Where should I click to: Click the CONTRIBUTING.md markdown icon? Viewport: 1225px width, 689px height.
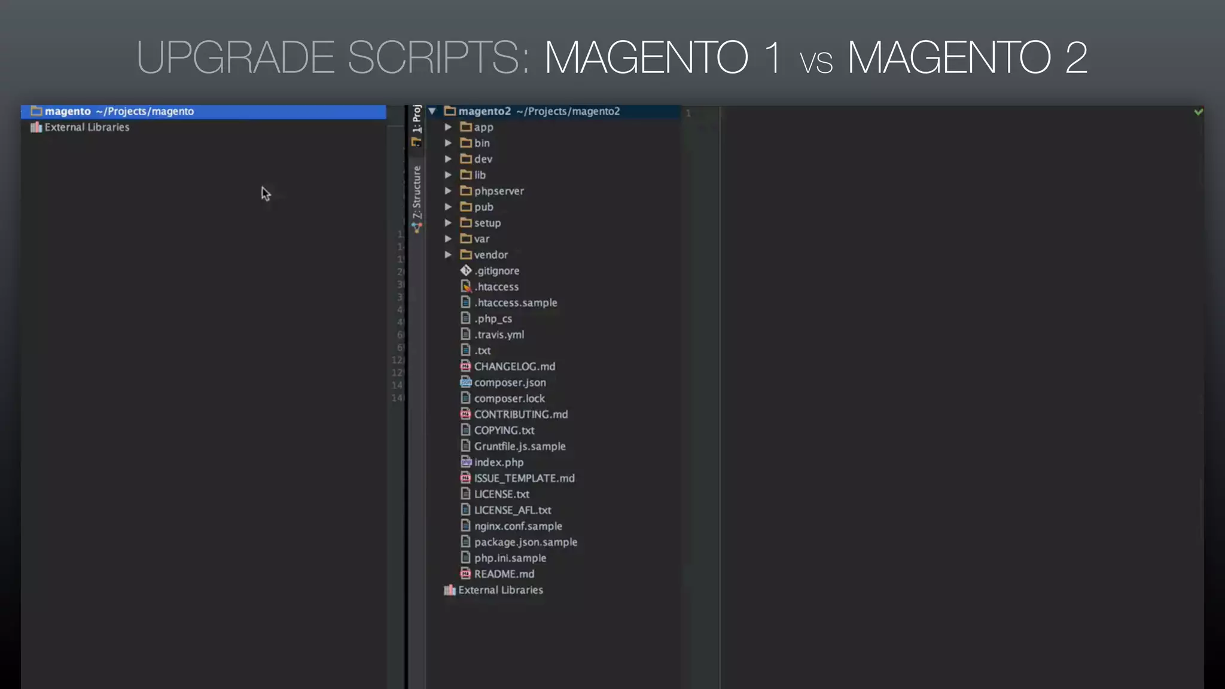[466, 414]
